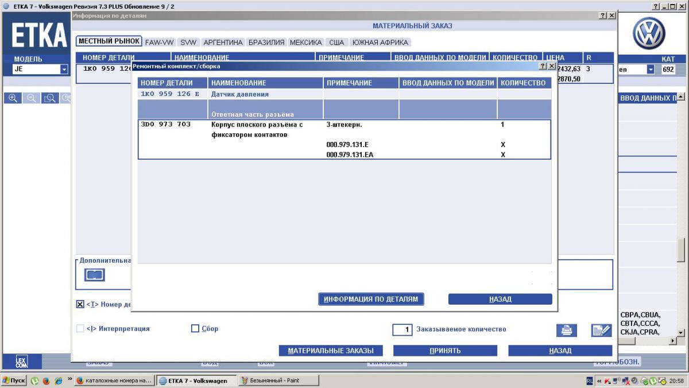Select part number 3D0 973 703
The width and height of the screenshot is (689, 388).
[x=166, y=124]
